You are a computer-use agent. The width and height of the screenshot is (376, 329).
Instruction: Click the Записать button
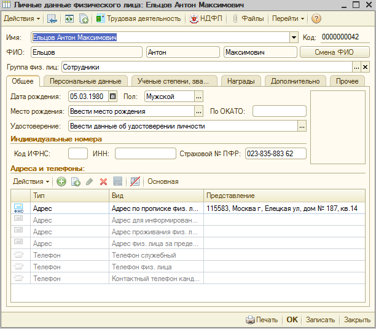coord(320,320)
